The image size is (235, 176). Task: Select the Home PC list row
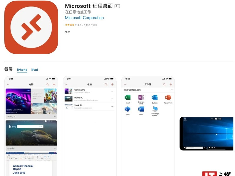point(89,99)
